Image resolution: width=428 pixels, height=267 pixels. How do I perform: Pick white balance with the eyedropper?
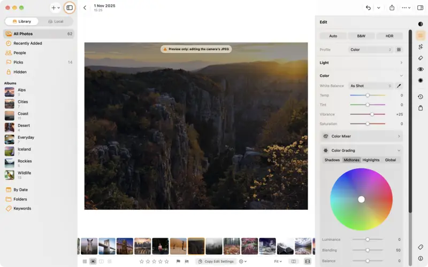tap(399, 86)
